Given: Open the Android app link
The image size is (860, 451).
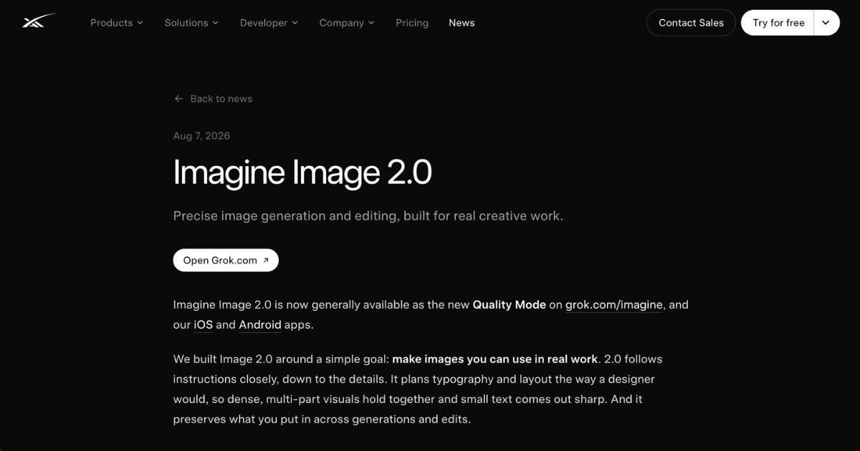Looking at the screenshot, I should (260, 325).
